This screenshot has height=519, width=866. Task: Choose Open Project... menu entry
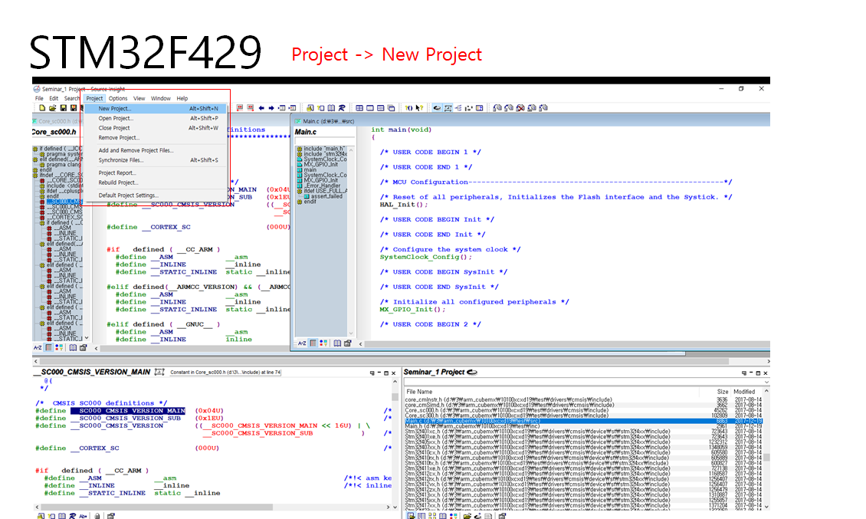click(155, 118)
